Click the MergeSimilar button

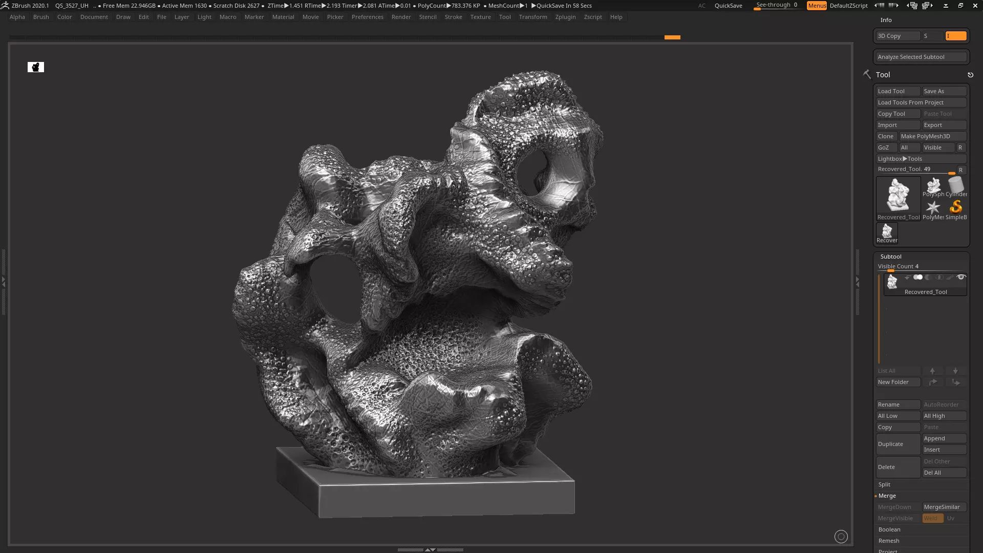click(944, 507)
